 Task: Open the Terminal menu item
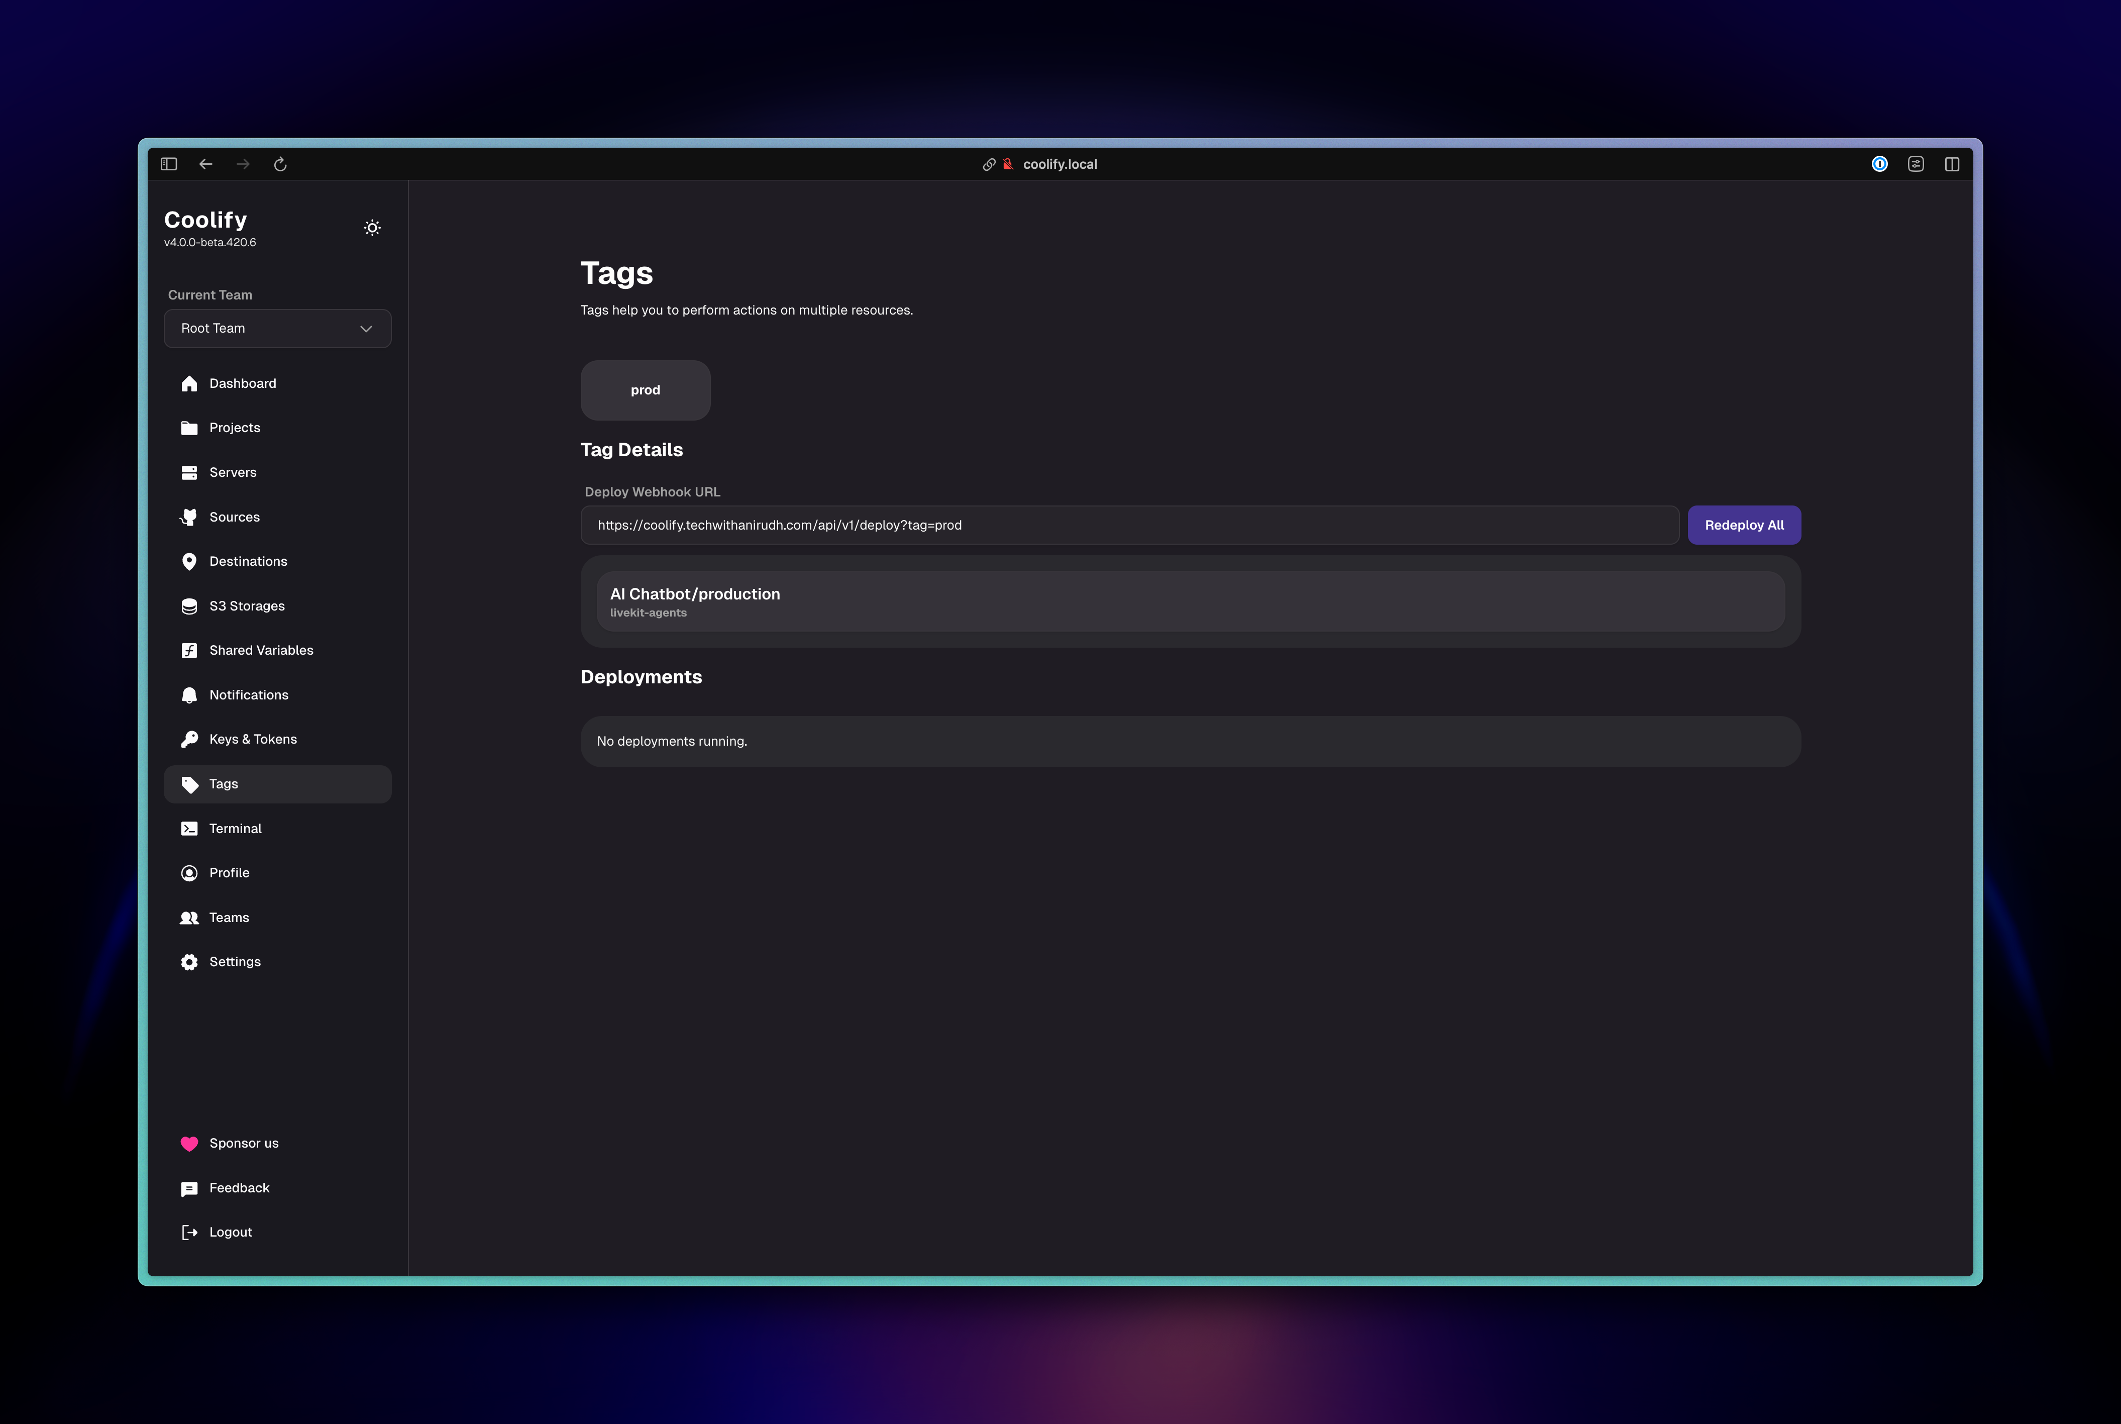tap(235, 828)
